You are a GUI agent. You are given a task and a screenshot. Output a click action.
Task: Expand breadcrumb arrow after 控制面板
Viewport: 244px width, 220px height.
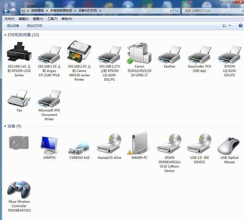pos(47,11)
